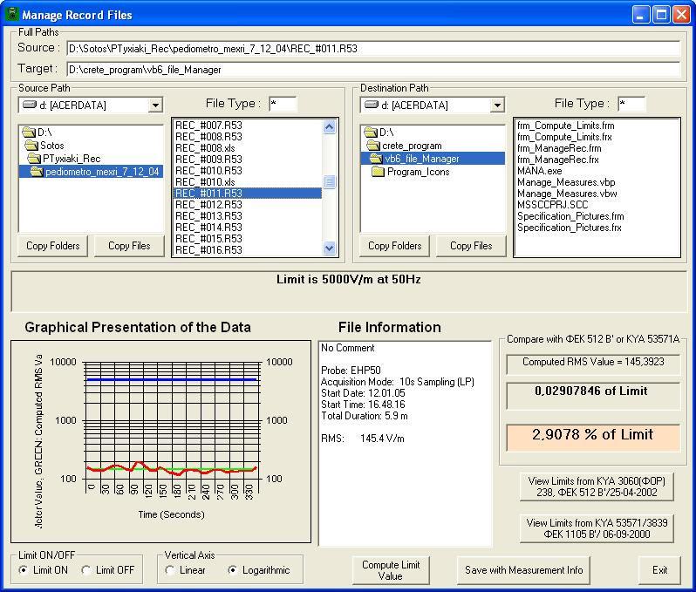Viewport: 696px width, 592px height.
Task: Select frm_ManageRec.frm in destination list
Action: (x=559, y=148)
